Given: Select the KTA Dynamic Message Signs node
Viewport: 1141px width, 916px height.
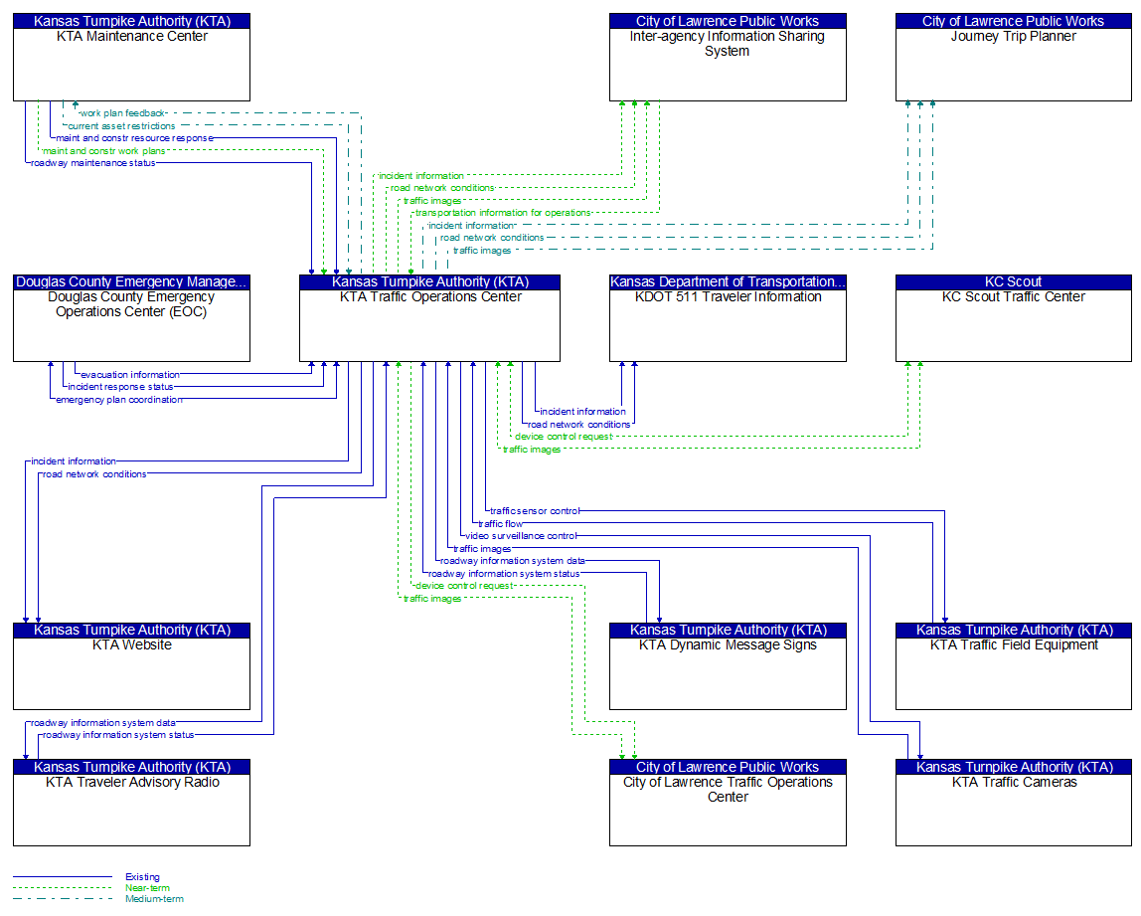Looking at the screenshot, I should [728, 666].
